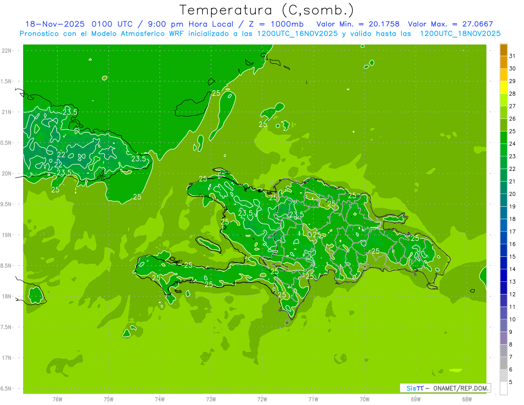This screenshot has width=524, height=405.
Task: Click the "71W" longitude axis label
Action: pos(313,399)
